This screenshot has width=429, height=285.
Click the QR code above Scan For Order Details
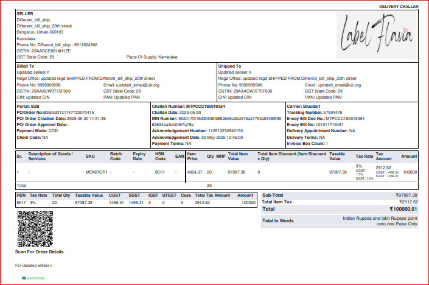[x=35, y=229]
